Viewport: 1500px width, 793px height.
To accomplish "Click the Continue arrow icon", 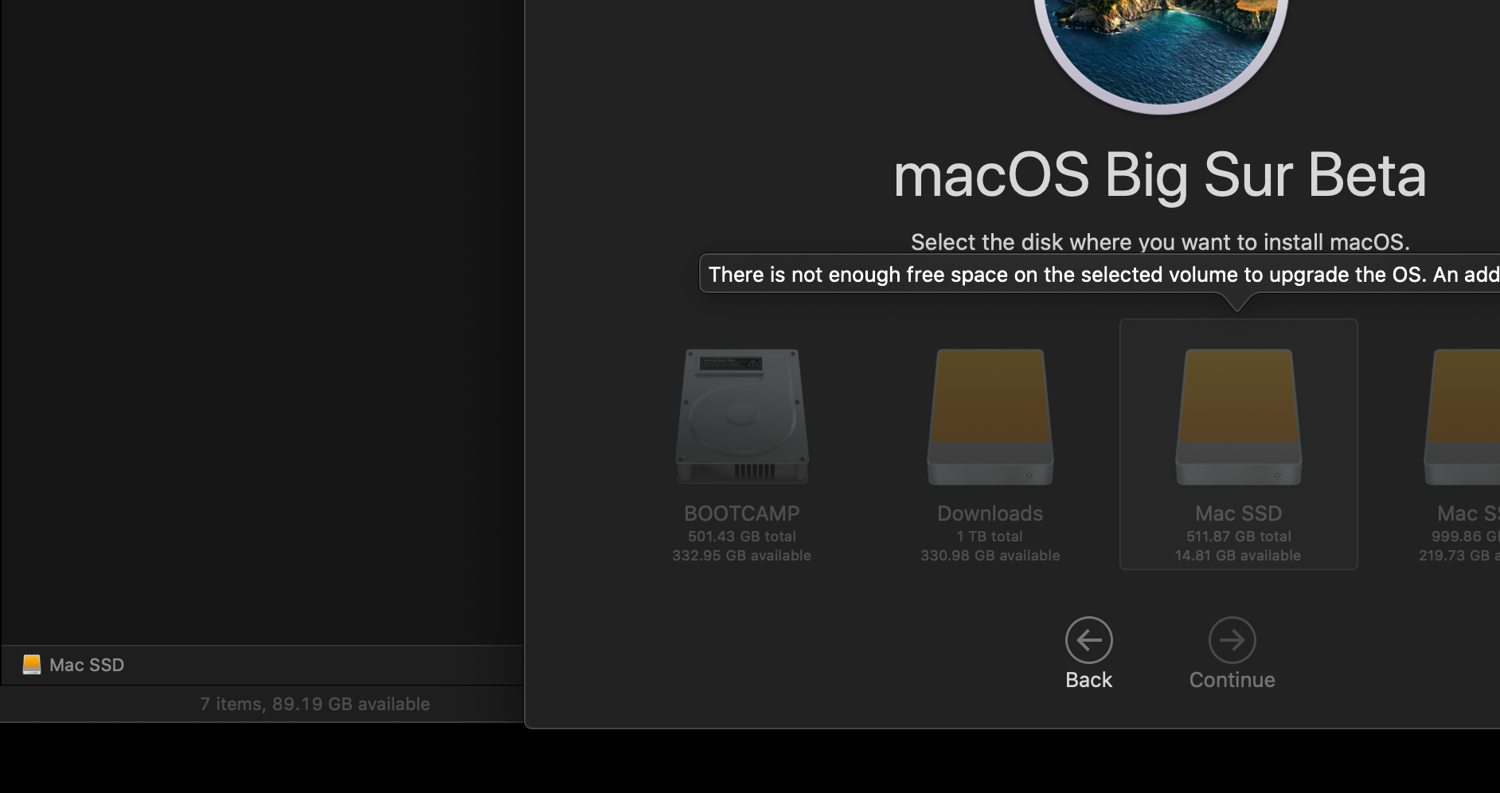I will coord(1232,640).
